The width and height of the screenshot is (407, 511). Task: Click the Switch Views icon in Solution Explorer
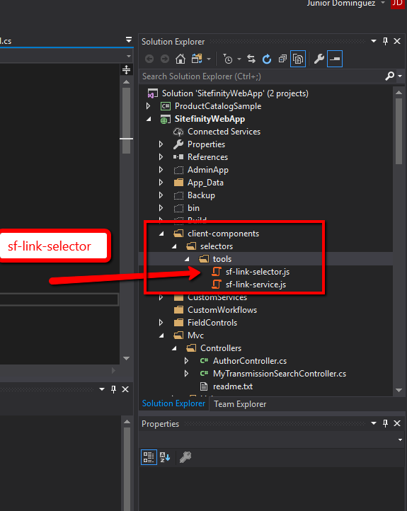(x=197, y=59)
